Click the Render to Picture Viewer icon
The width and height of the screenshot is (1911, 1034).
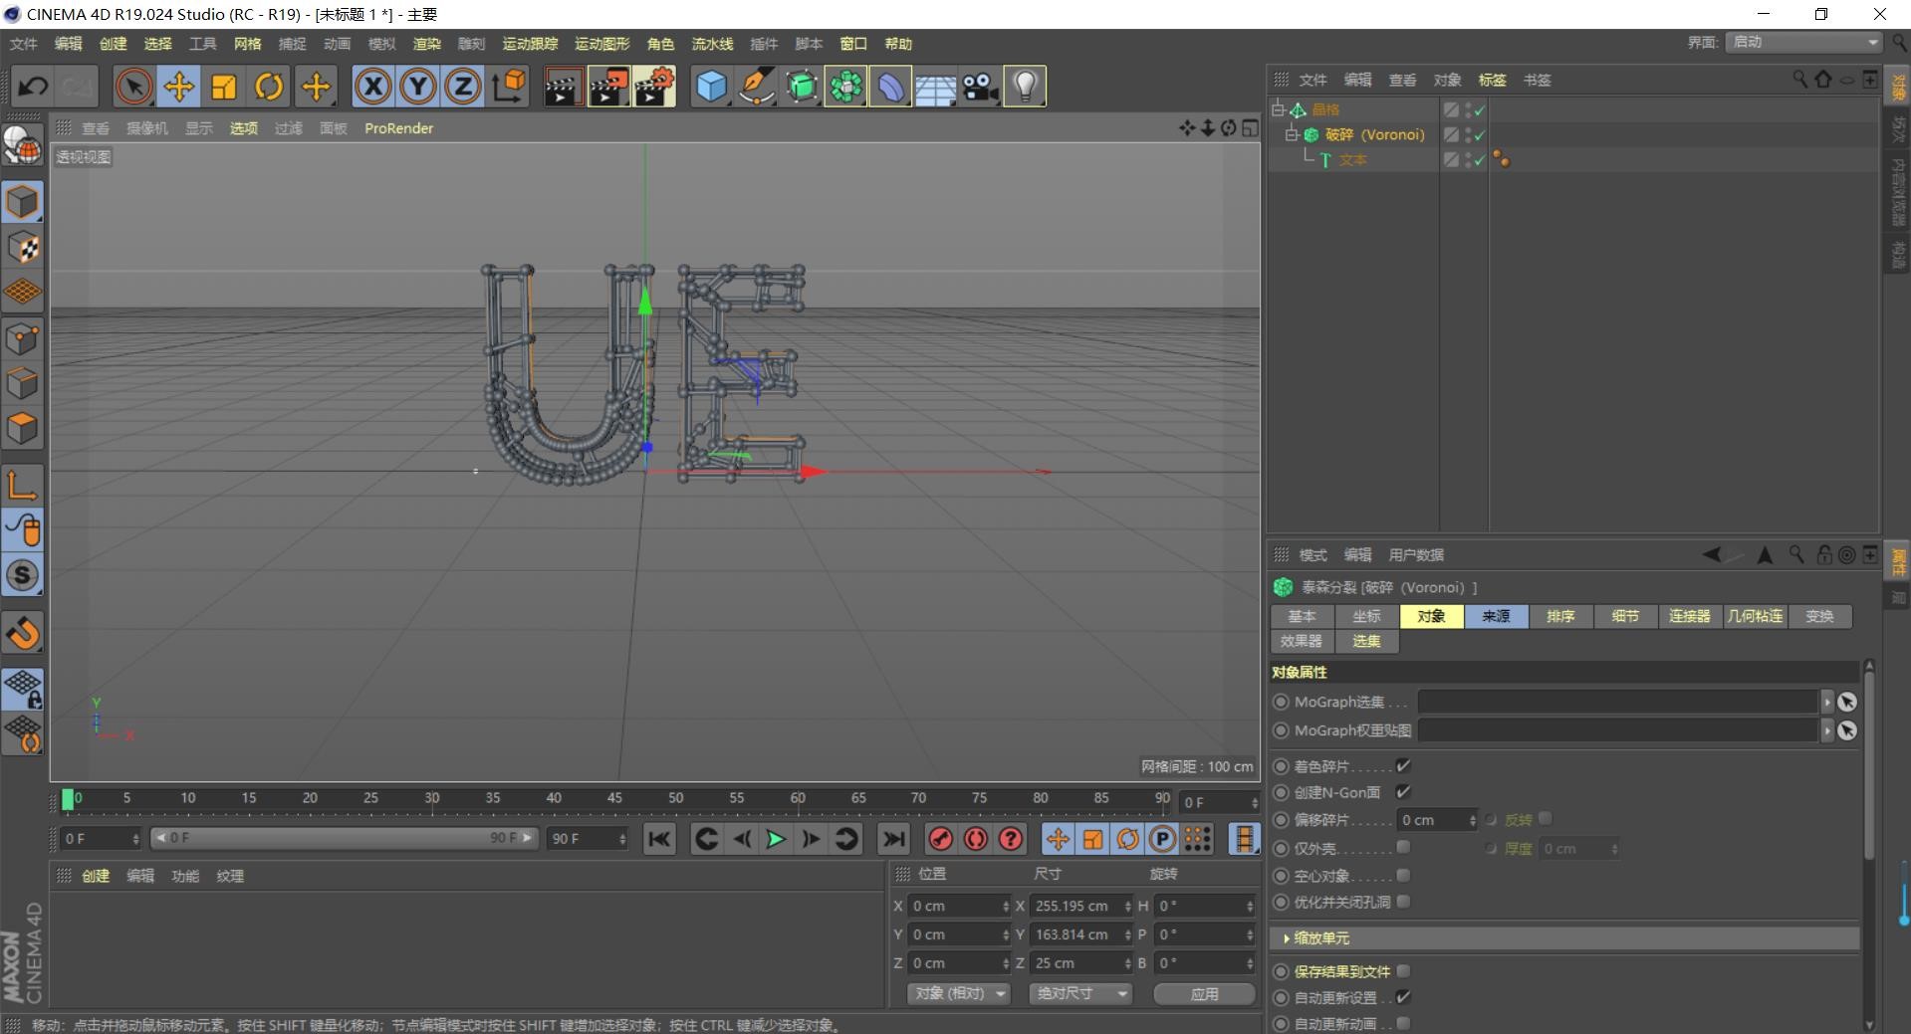point(608,87)
